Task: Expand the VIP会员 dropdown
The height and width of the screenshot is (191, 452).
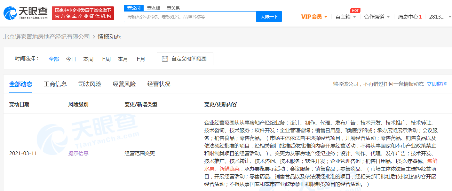Action: pos(314,17)
